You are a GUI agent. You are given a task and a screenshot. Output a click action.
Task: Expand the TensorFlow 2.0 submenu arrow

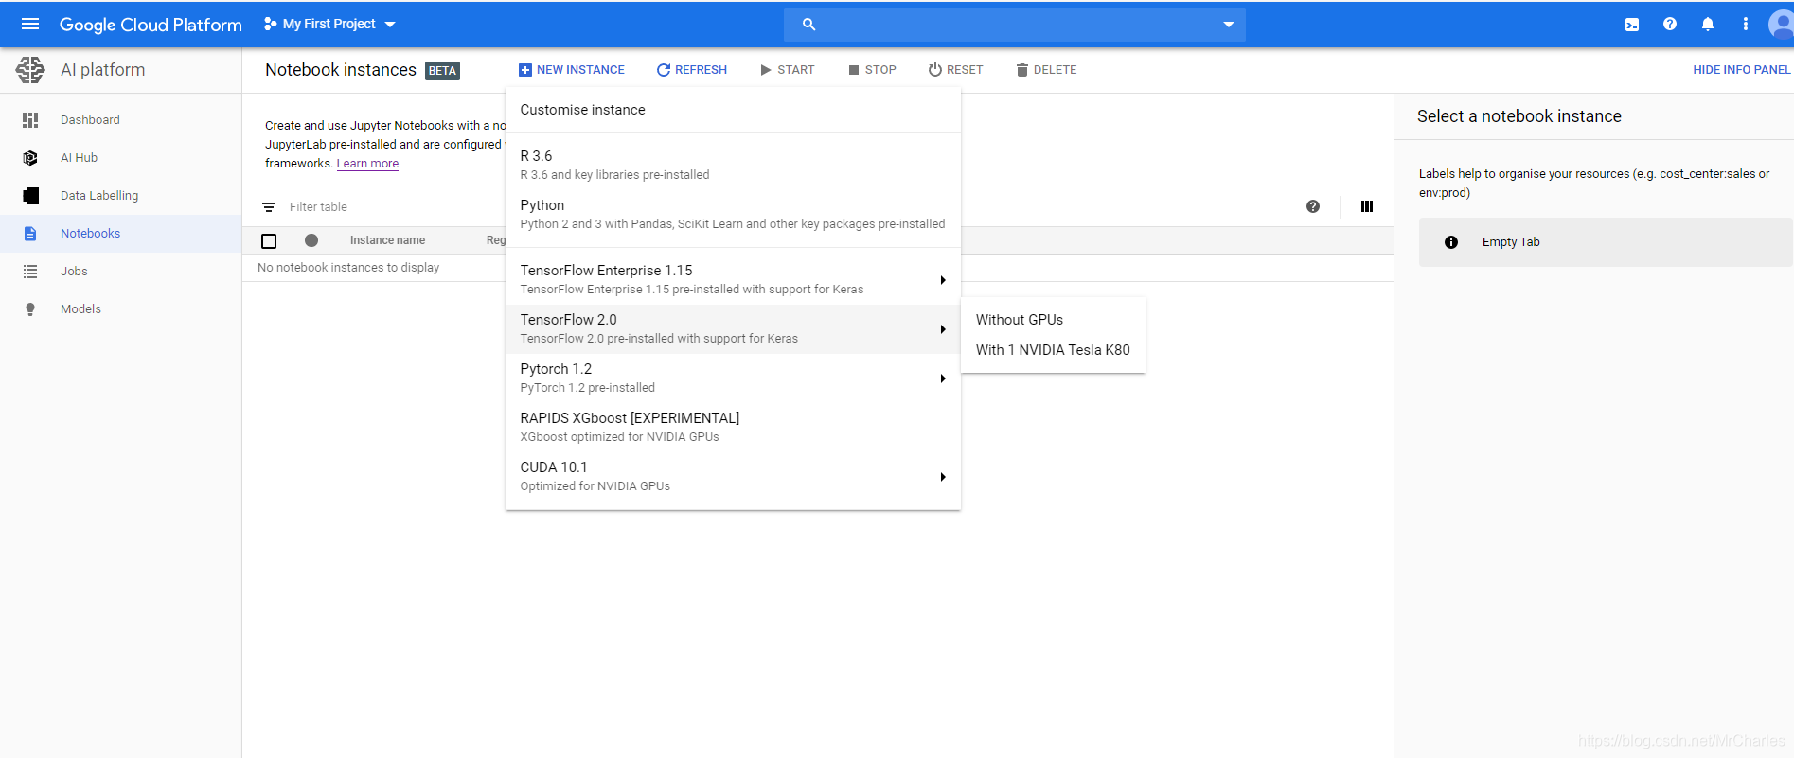pyautogui.click(x=943, y=329)
